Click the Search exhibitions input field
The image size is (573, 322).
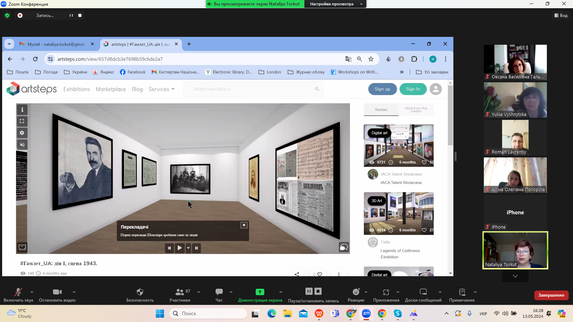click(252, 89)
